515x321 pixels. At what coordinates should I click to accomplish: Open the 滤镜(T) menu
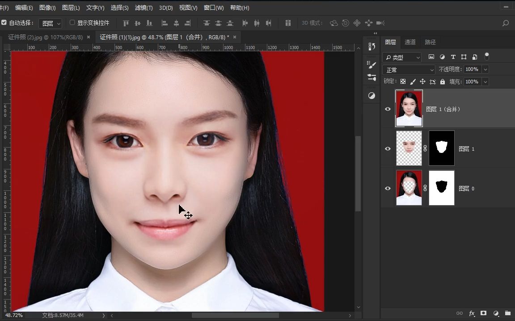(144, 8)
